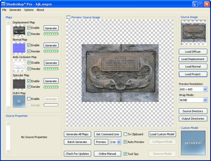Click Load Displacement button

pyautogui.click(x=193, y=59)
